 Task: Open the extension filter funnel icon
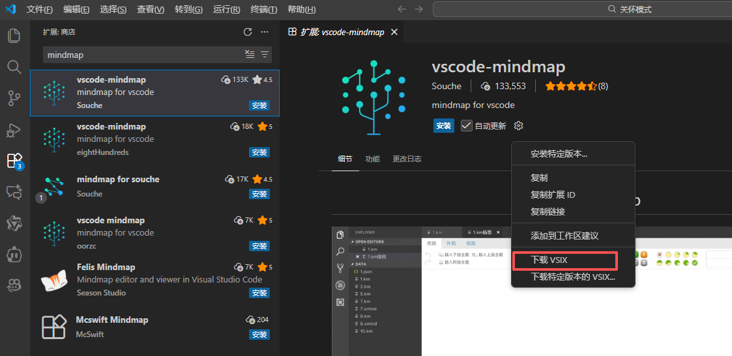pyautogui.click(x=265, y=55)
